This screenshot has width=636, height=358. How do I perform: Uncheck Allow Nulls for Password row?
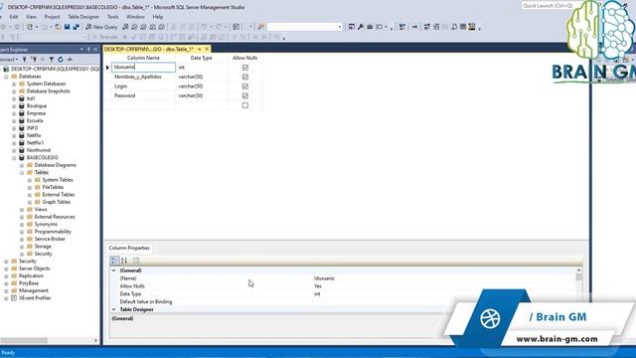[245, 95]
